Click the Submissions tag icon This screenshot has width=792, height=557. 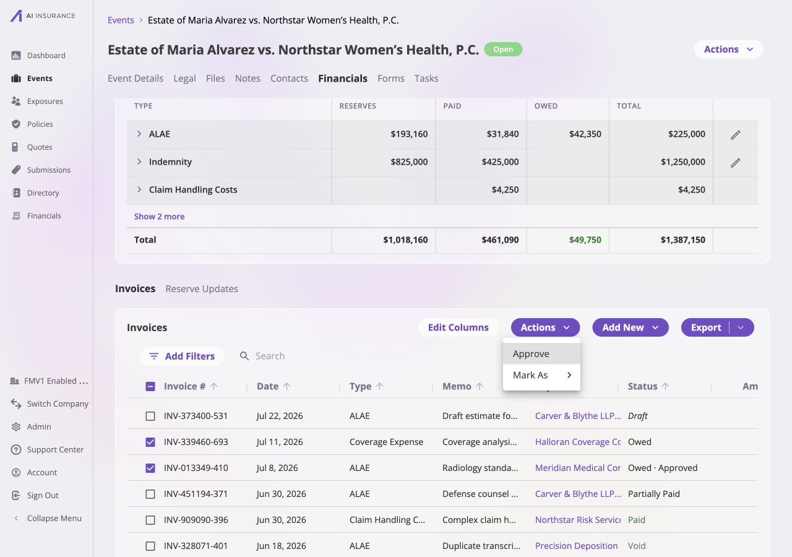point(16,170)
